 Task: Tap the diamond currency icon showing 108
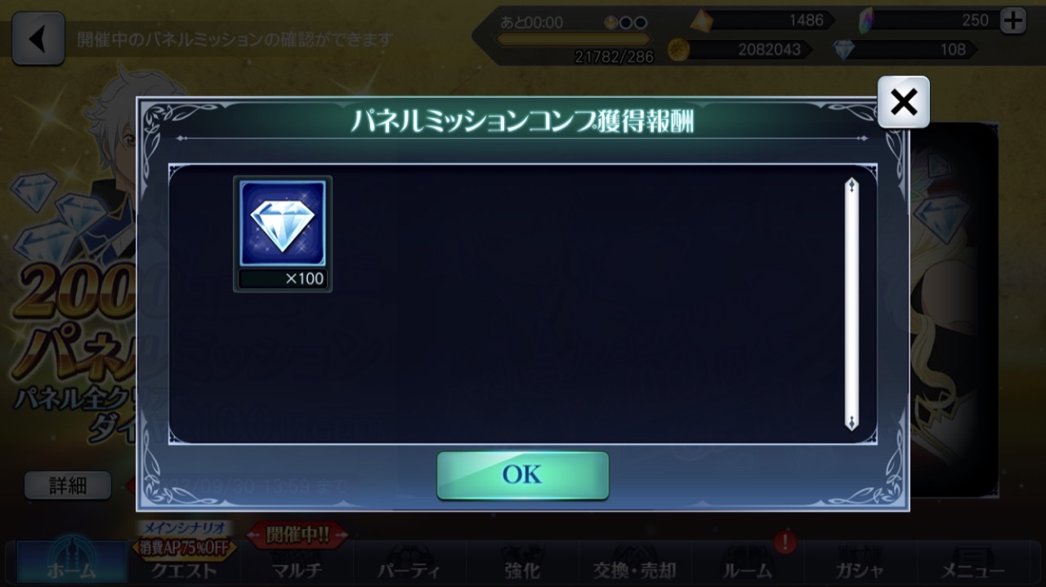[843, 50]
